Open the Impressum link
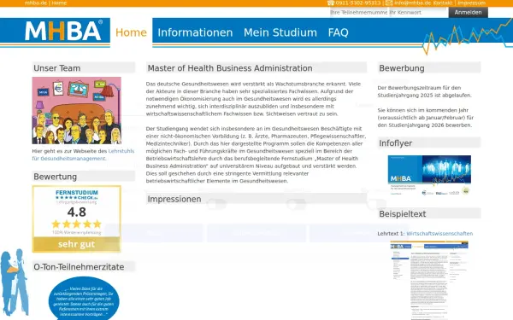This screenshot has height=320, width=513. click(x=471, y=3)
